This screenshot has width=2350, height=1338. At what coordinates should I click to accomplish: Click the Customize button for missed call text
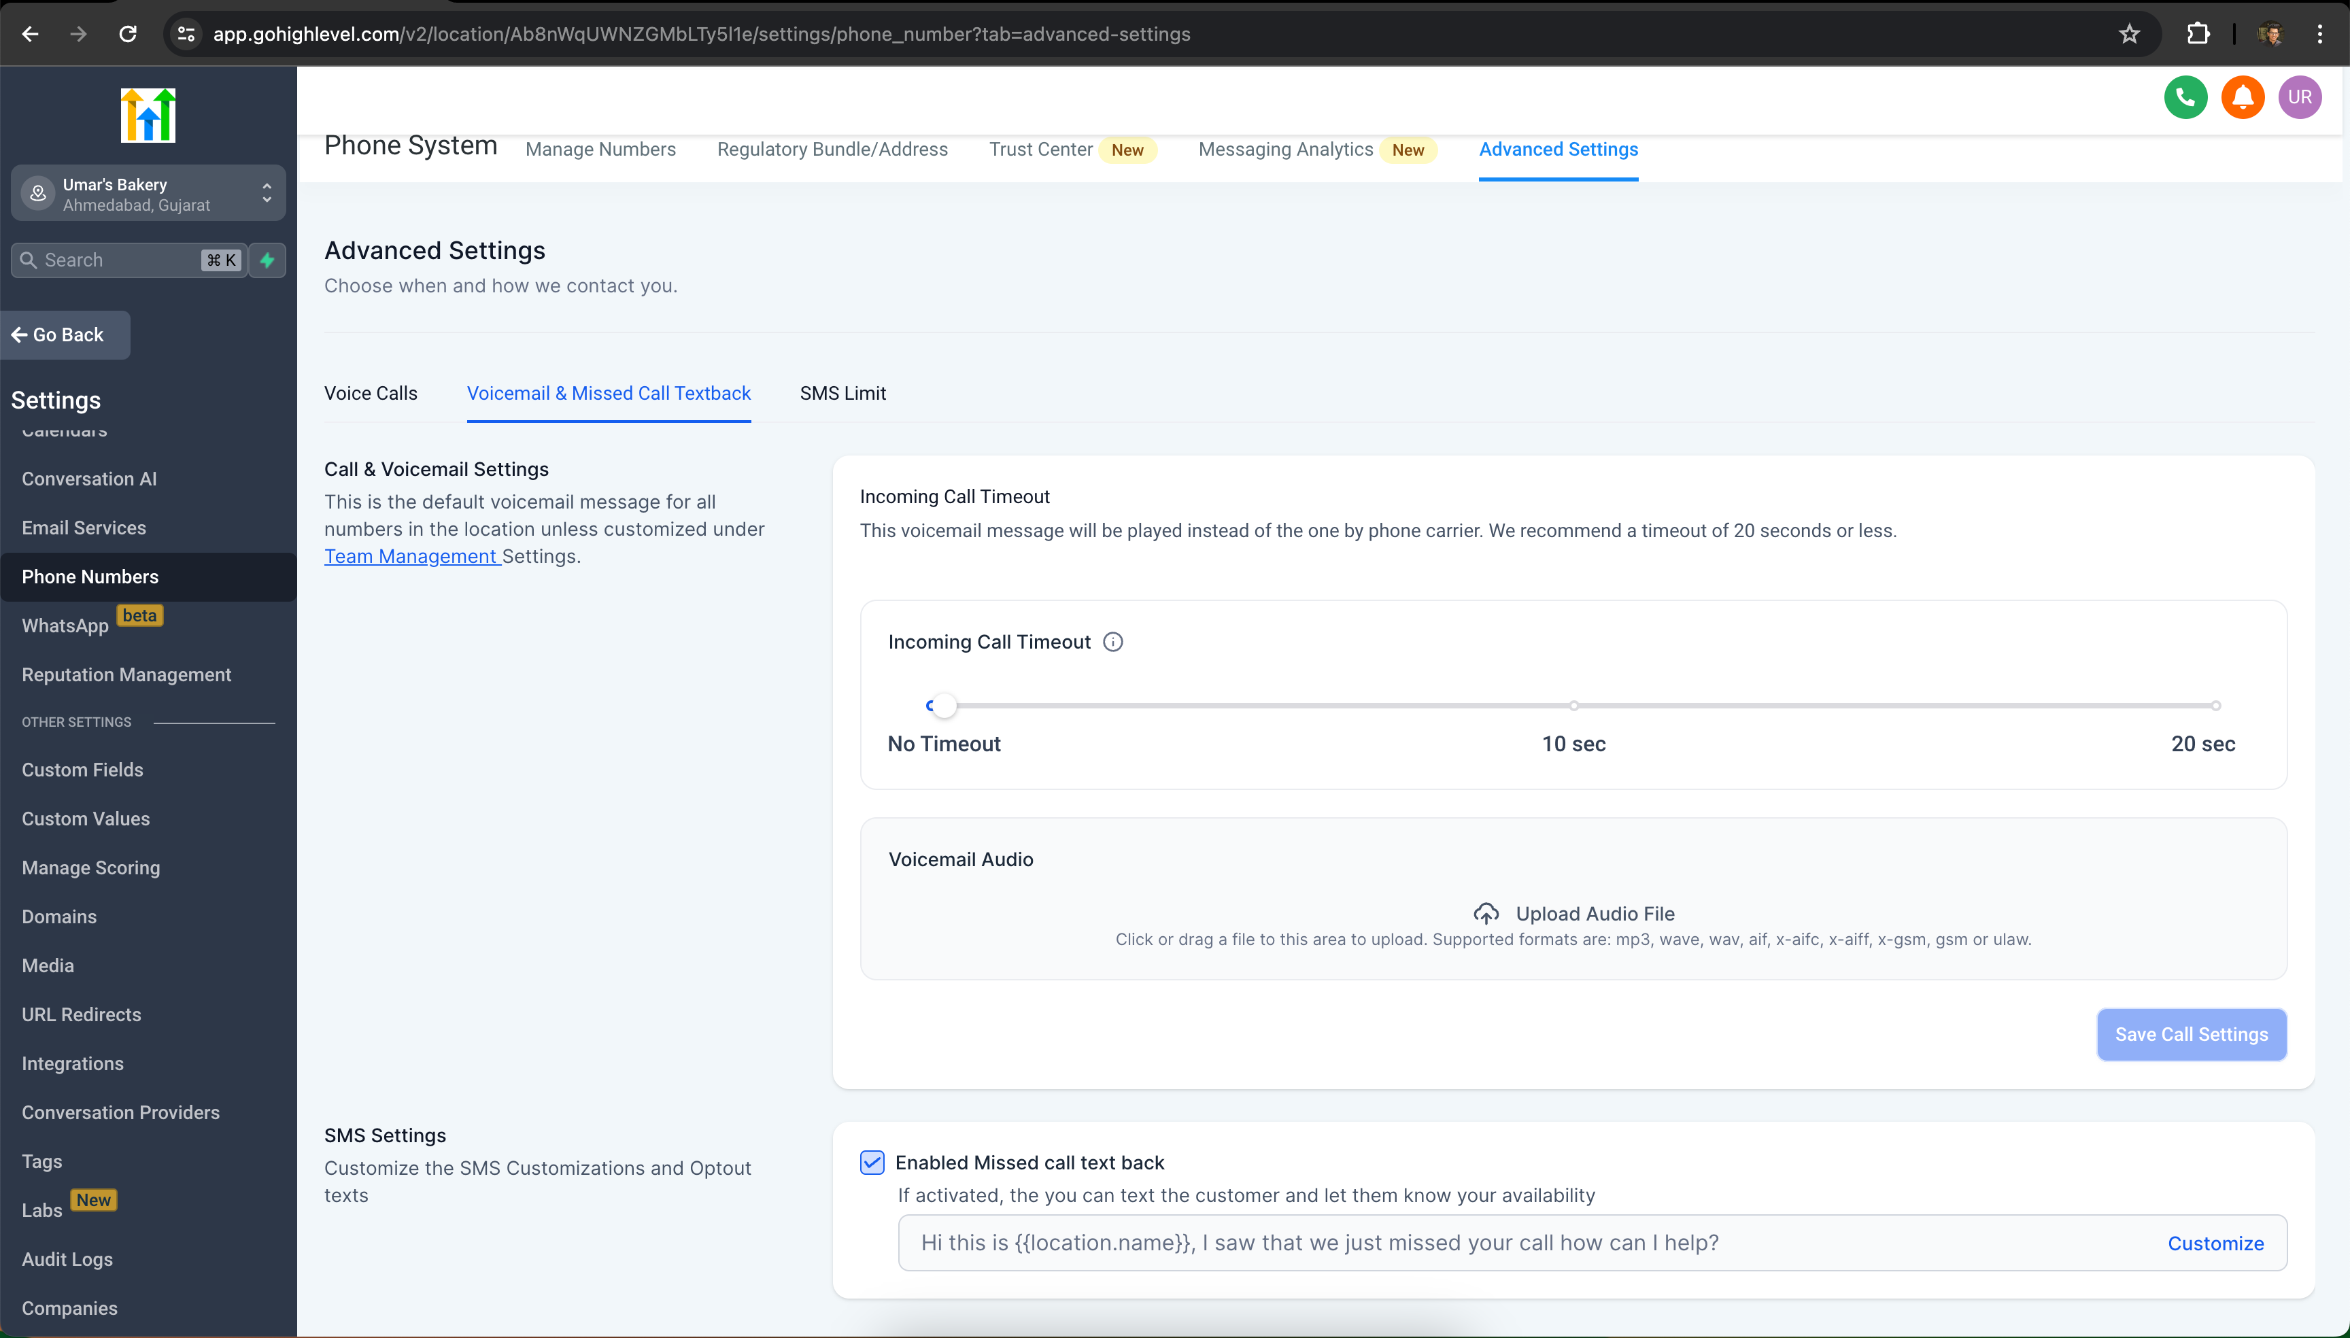click(x=2216, y=1243)
